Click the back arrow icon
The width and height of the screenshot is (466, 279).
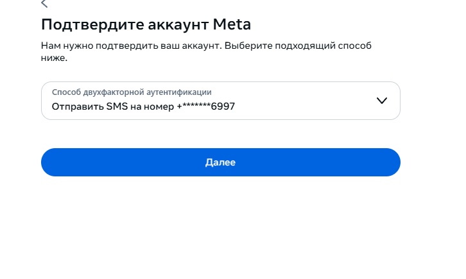pos(44,4)
